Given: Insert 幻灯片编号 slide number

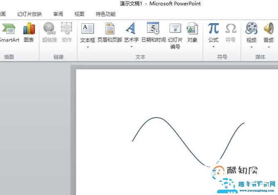Looking at the screenshot, I should 175,28.
